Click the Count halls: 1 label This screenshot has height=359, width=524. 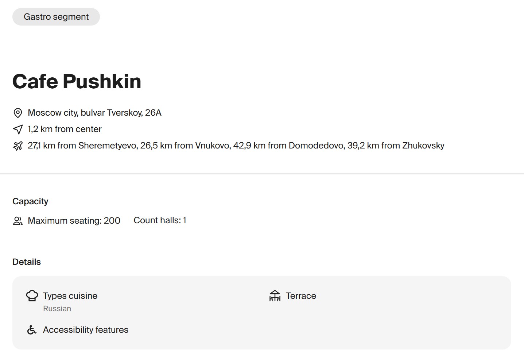160,220
